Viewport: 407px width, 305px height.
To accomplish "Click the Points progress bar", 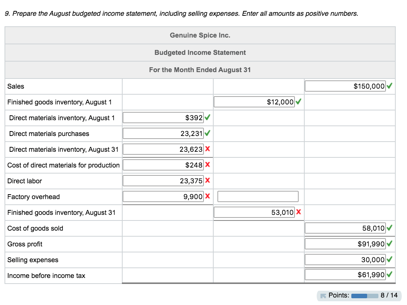I will 365,296.
